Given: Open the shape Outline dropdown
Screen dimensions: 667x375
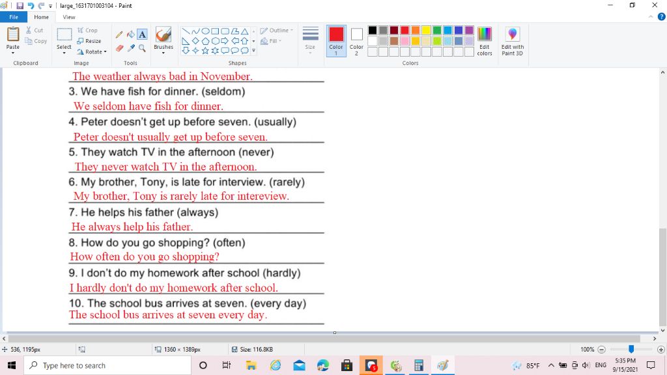Looking at the screenshot, I should pyautogui.click(x=277, y=30).
